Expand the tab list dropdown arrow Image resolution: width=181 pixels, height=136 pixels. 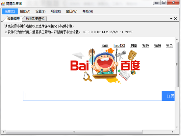click(171, 19)
